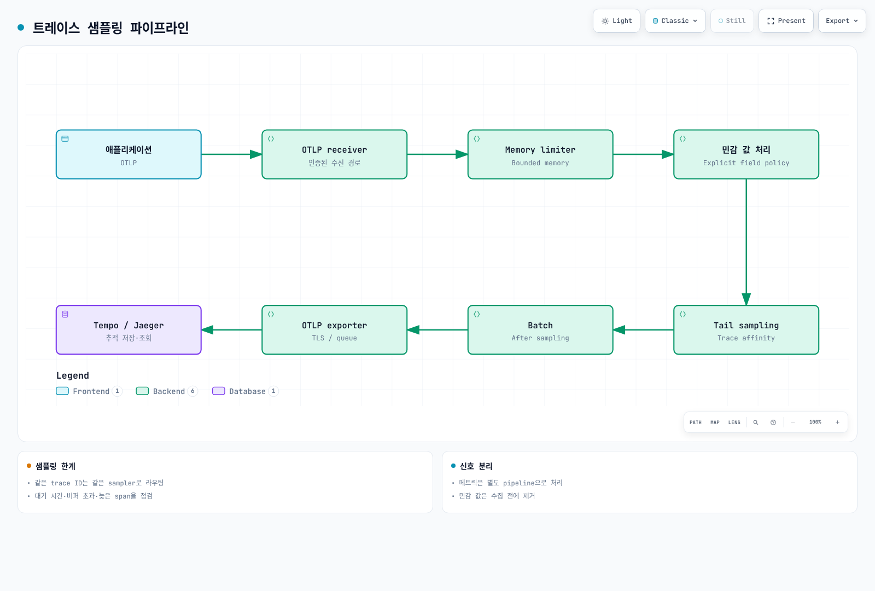Reset zoom at 100% label
The height and width of the screenshot is (591, 875).
[x=815, y=422]
